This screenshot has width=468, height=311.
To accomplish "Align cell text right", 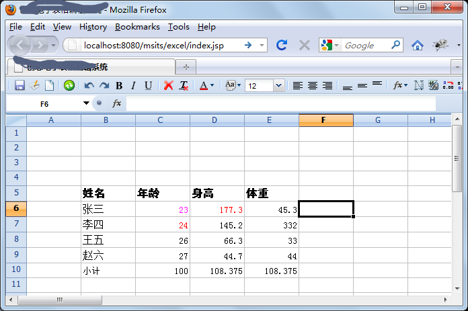I will click(327, 86).
